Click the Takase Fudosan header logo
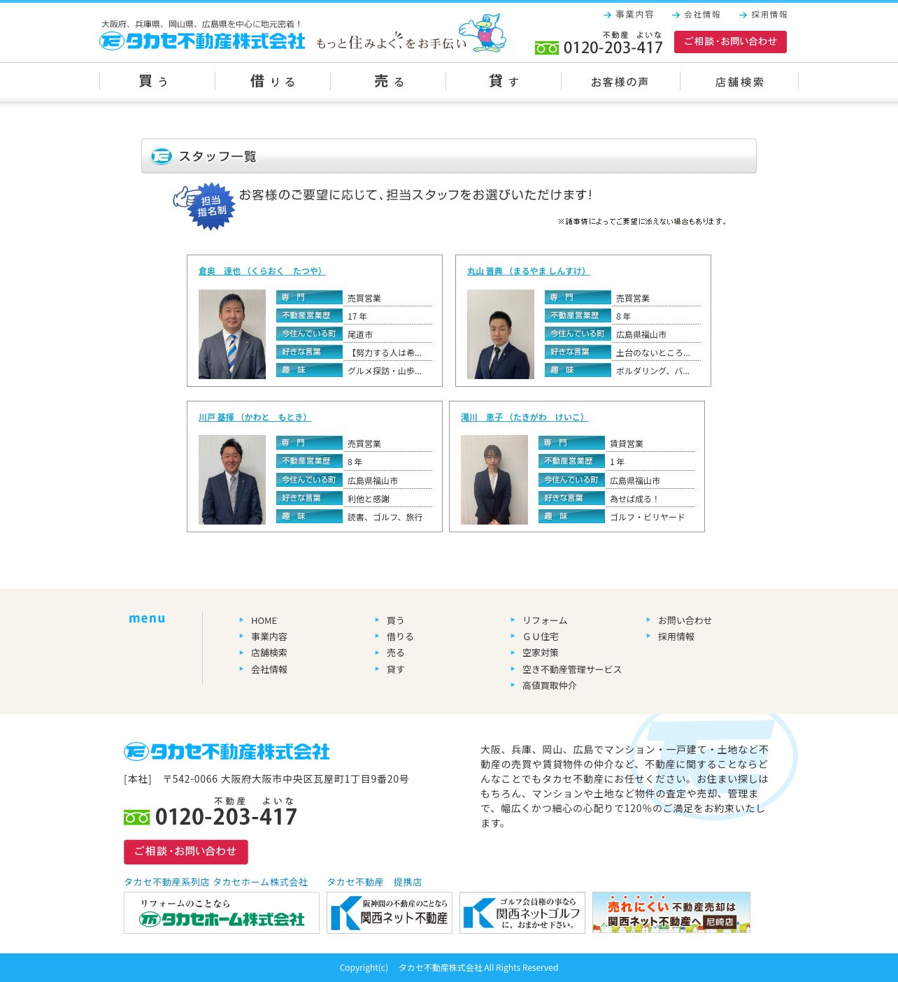Screen dimensions: 898x982 [x=202, y=41]
